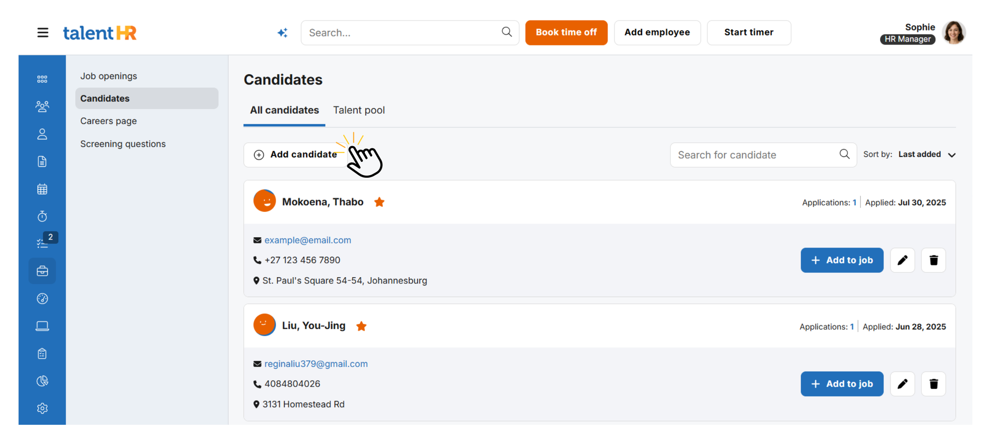Expand the Sort by Last added dropdown

pos(926,154)
